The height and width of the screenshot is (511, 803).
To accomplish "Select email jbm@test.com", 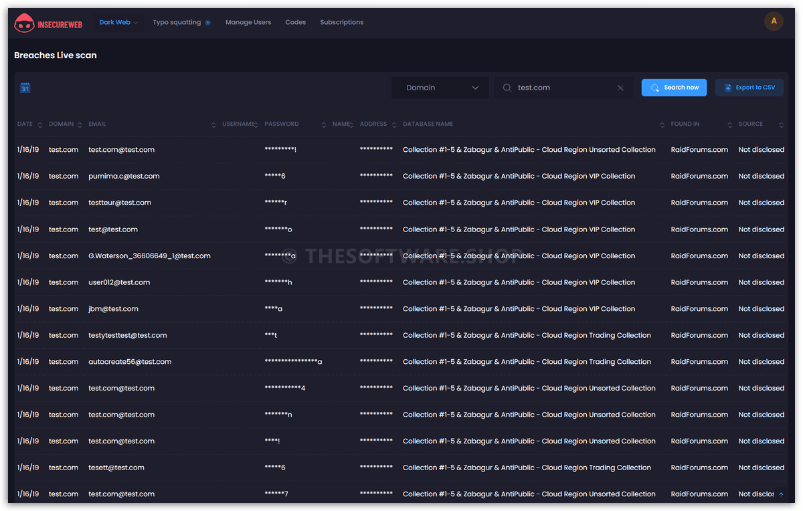I will (x=113, y=309).
